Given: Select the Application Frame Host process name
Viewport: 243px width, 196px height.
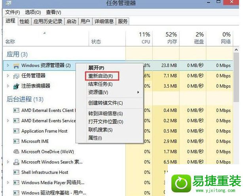Looking at the screenshot, I should (44, 131).
